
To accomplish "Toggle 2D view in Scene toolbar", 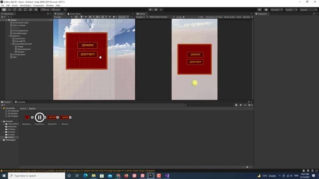I will (76, 17).
